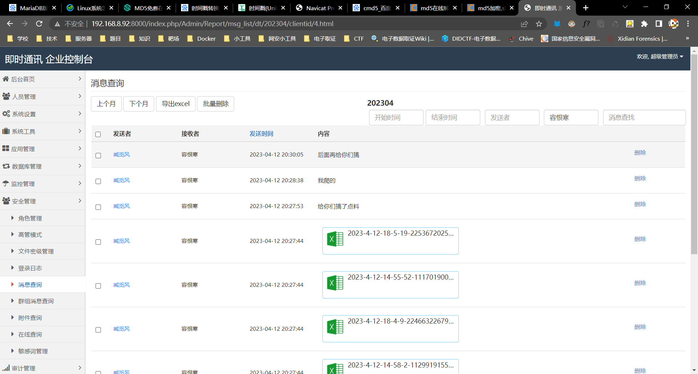Open the 附件查询 submenu item

click(x=30, y=318)
